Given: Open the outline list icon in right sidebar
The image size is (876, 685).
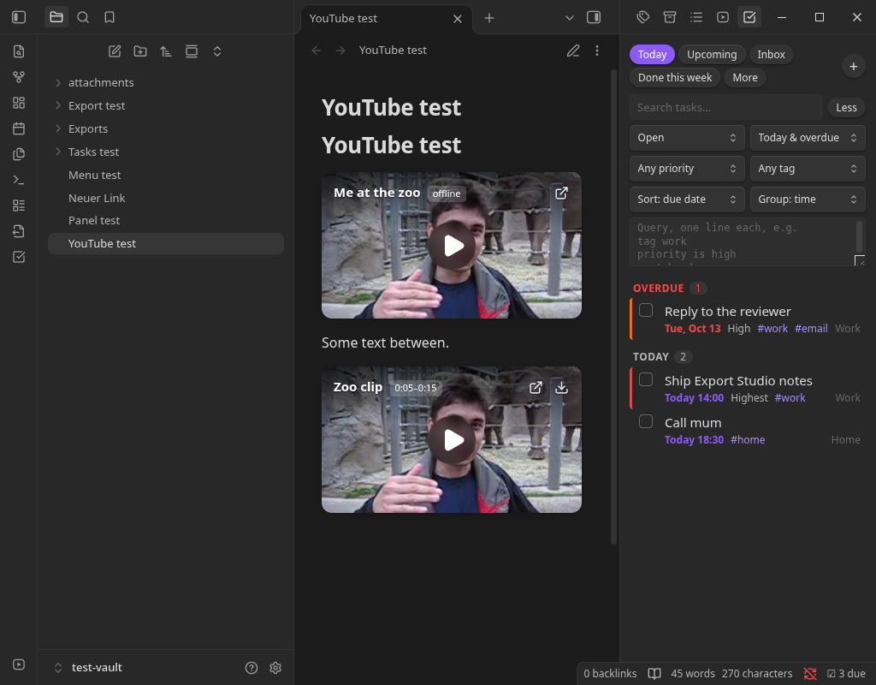Looking at the screenshot, I should (696, 17).
